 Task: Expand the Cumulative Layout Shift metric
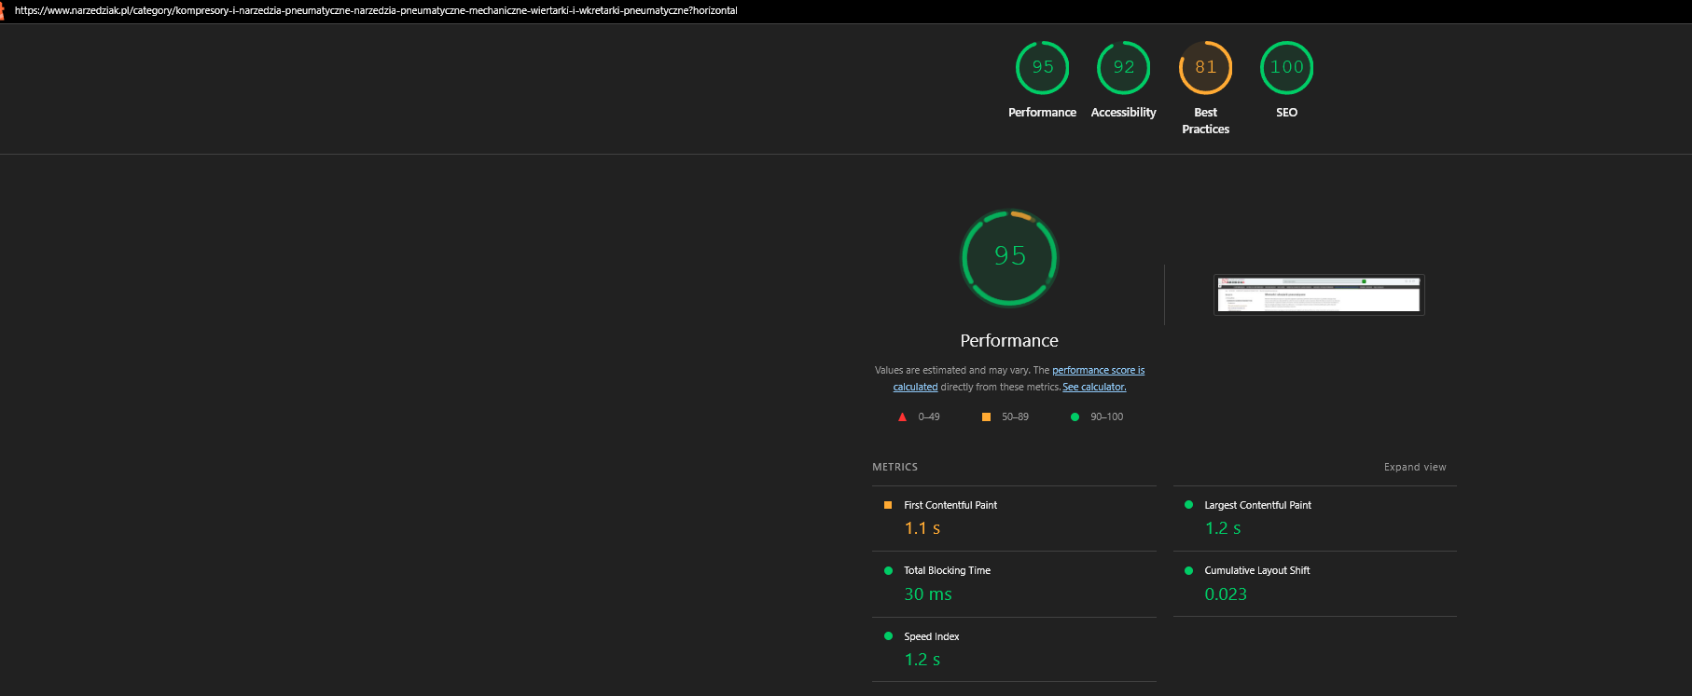point(1315,583)
